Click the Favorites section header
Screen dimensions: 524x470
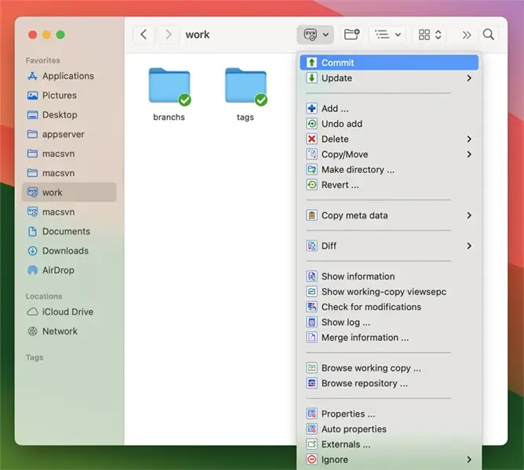coord(43,60)
